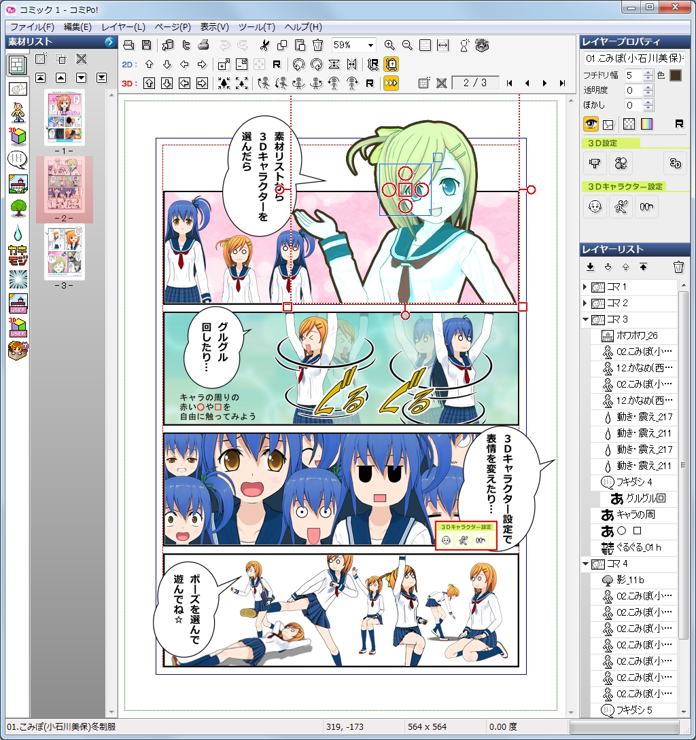Select the panel layout icon in 素材リスト
Image resolution: width=696 pixels, height=740 pixels.
(x=18, y=65)
